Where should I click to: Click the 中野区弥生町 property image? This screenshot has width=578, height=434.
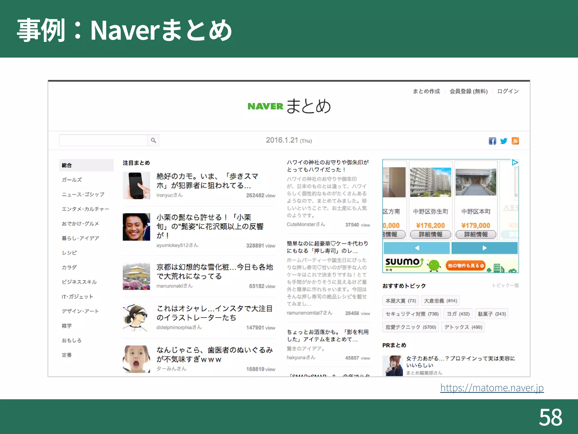tap(430, 182)
